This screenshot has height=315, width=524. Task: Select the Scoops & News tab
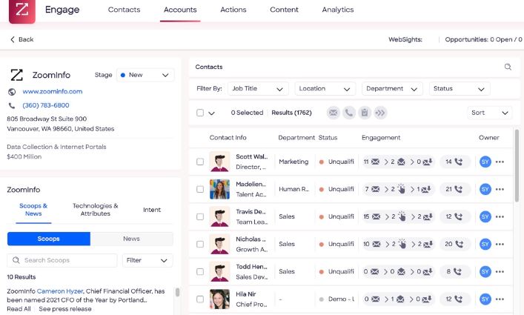tap(33, 210)
